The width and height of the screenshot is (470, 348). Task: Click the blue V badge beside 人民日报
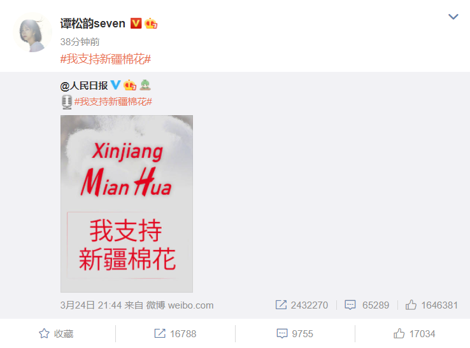point(116,85)
